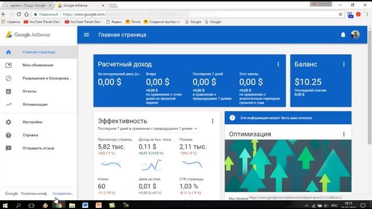Reload the page in the browser

pyautogui.click(x=19, y=14)
